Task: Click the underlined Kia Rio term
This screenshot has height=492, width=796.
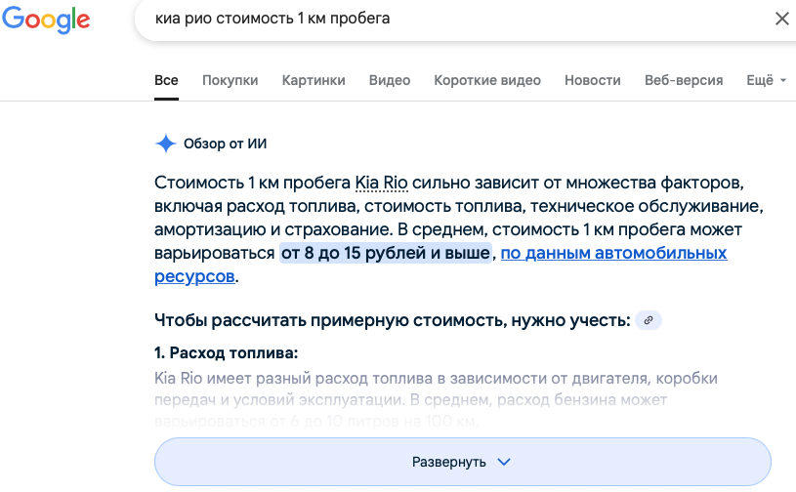Action: 381,183
